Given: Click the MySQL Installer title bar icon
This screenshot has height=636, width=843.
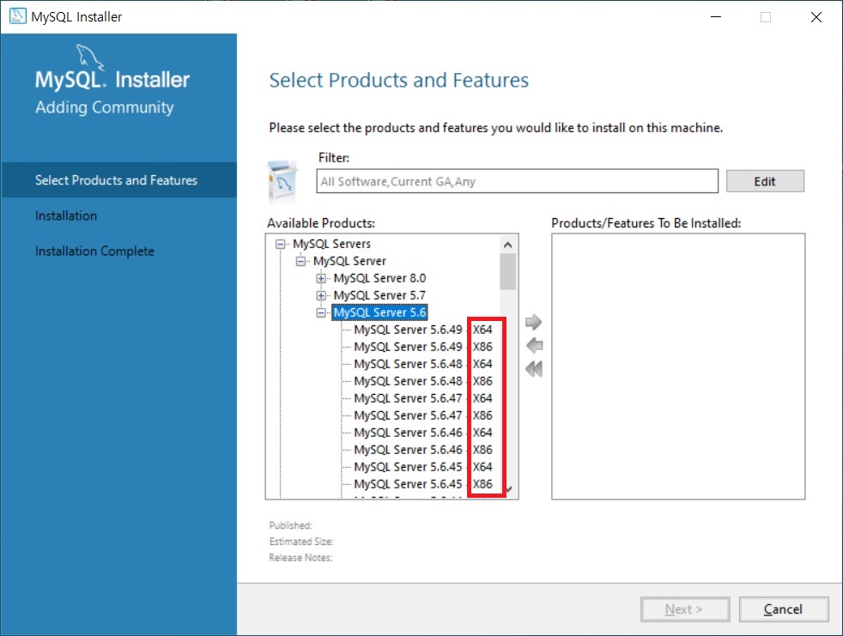Looking at the screenshot, I should pos(18,16).
